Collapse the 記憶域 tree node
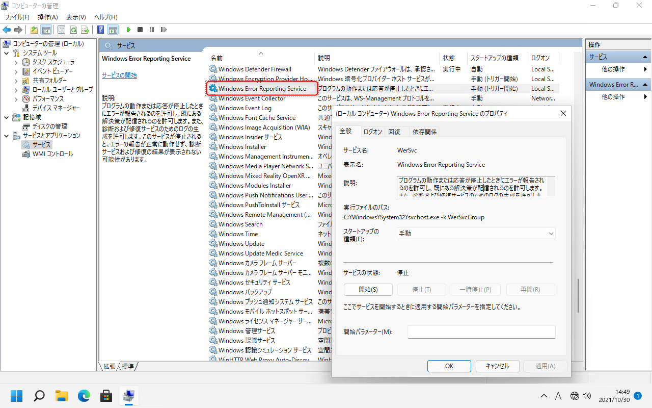Viewport: 652px width, 408px height. [6, 117]
